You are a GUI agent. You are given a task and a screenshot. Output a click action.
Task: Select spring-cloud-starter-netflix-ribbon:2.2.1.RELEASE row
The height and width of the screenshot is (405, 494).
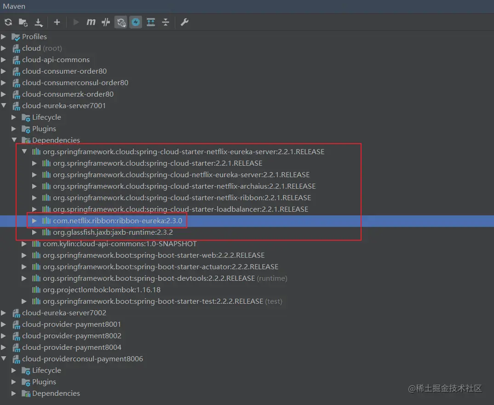[182, 197]
